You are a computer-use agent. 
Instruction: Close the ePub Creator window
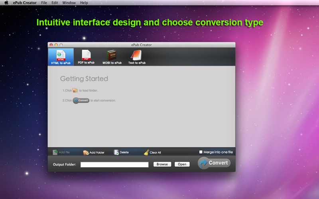click(51, 45)
